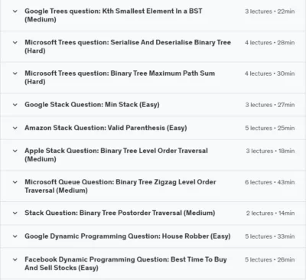This screenshot has height=280, width=306.
Task: Expand Binary Tree Postorder Traversal chevron
Action: coord(15,213)
